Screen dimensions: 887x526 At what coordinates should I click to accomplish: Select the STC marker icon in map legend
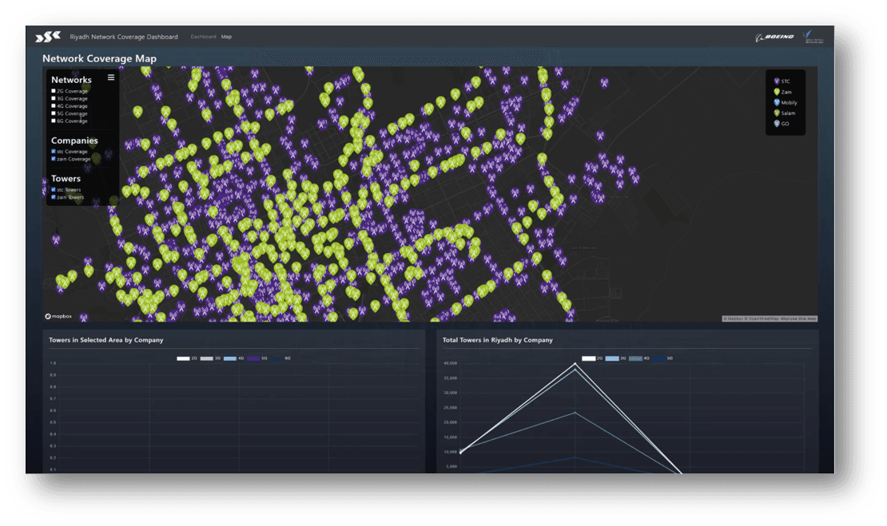(775, 81)
